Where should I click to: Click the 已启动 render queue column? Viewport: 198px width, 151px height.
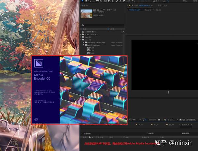click(x=126, y=137)
